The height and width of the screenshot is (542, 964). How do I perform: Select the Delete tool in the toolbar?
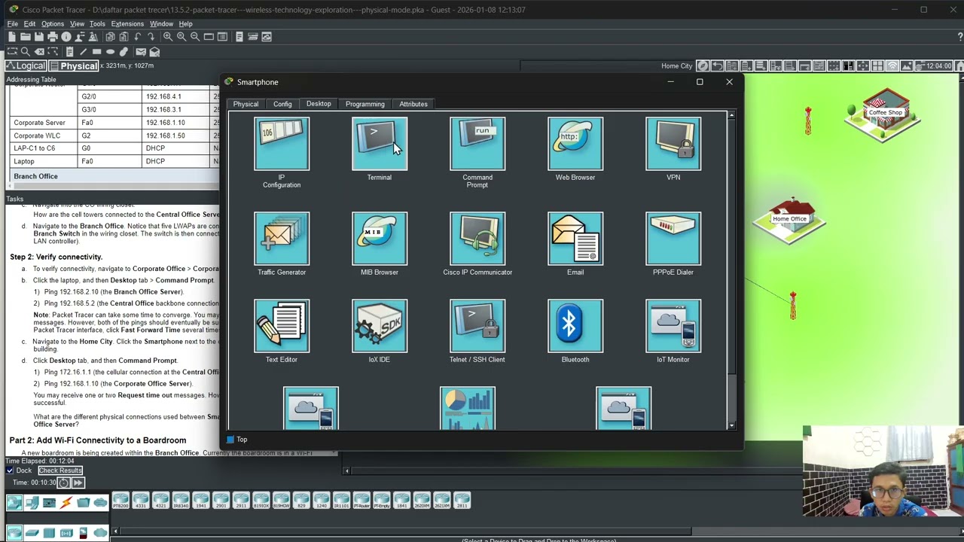(39, 52)
